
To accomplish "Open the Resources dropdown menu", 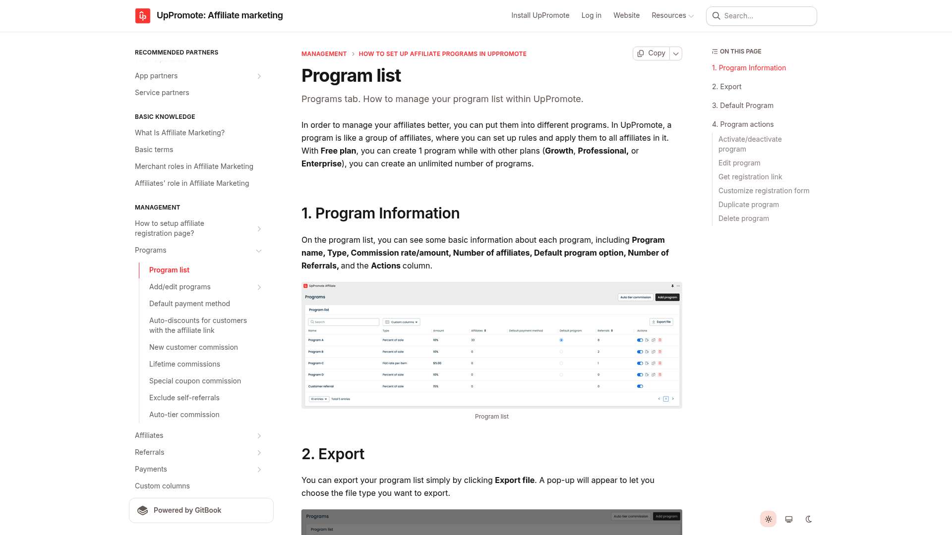I will (x=672, y=15).
